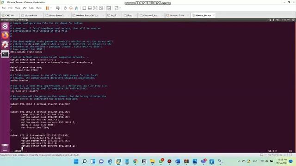The image size is (296, 166).
Task: Click Ubuntu network indicator icon
Action: click(x=269, y=20)
